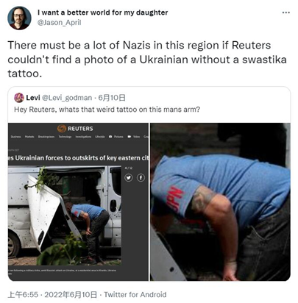Viewport: 298px width, 303px height.
Task: Open the right zoomed tattoo photo
Action: [220, 202]
